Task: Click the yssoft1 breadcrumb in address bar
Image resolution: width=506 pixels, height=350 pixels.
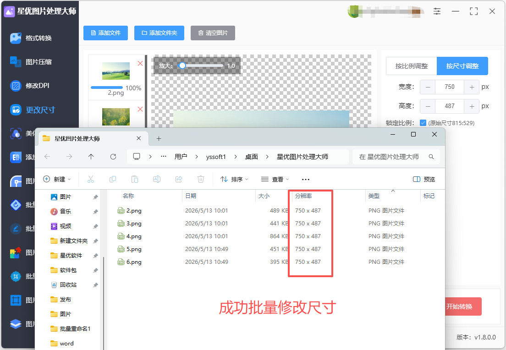Action: pos(216,157)
